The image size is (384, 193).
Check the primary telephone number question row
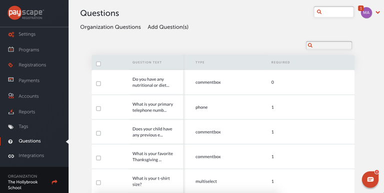pyautogui.click(x=98, y=109)
